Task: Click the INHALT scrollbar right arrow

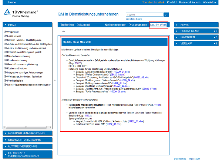Action: (x=50, y=127)
